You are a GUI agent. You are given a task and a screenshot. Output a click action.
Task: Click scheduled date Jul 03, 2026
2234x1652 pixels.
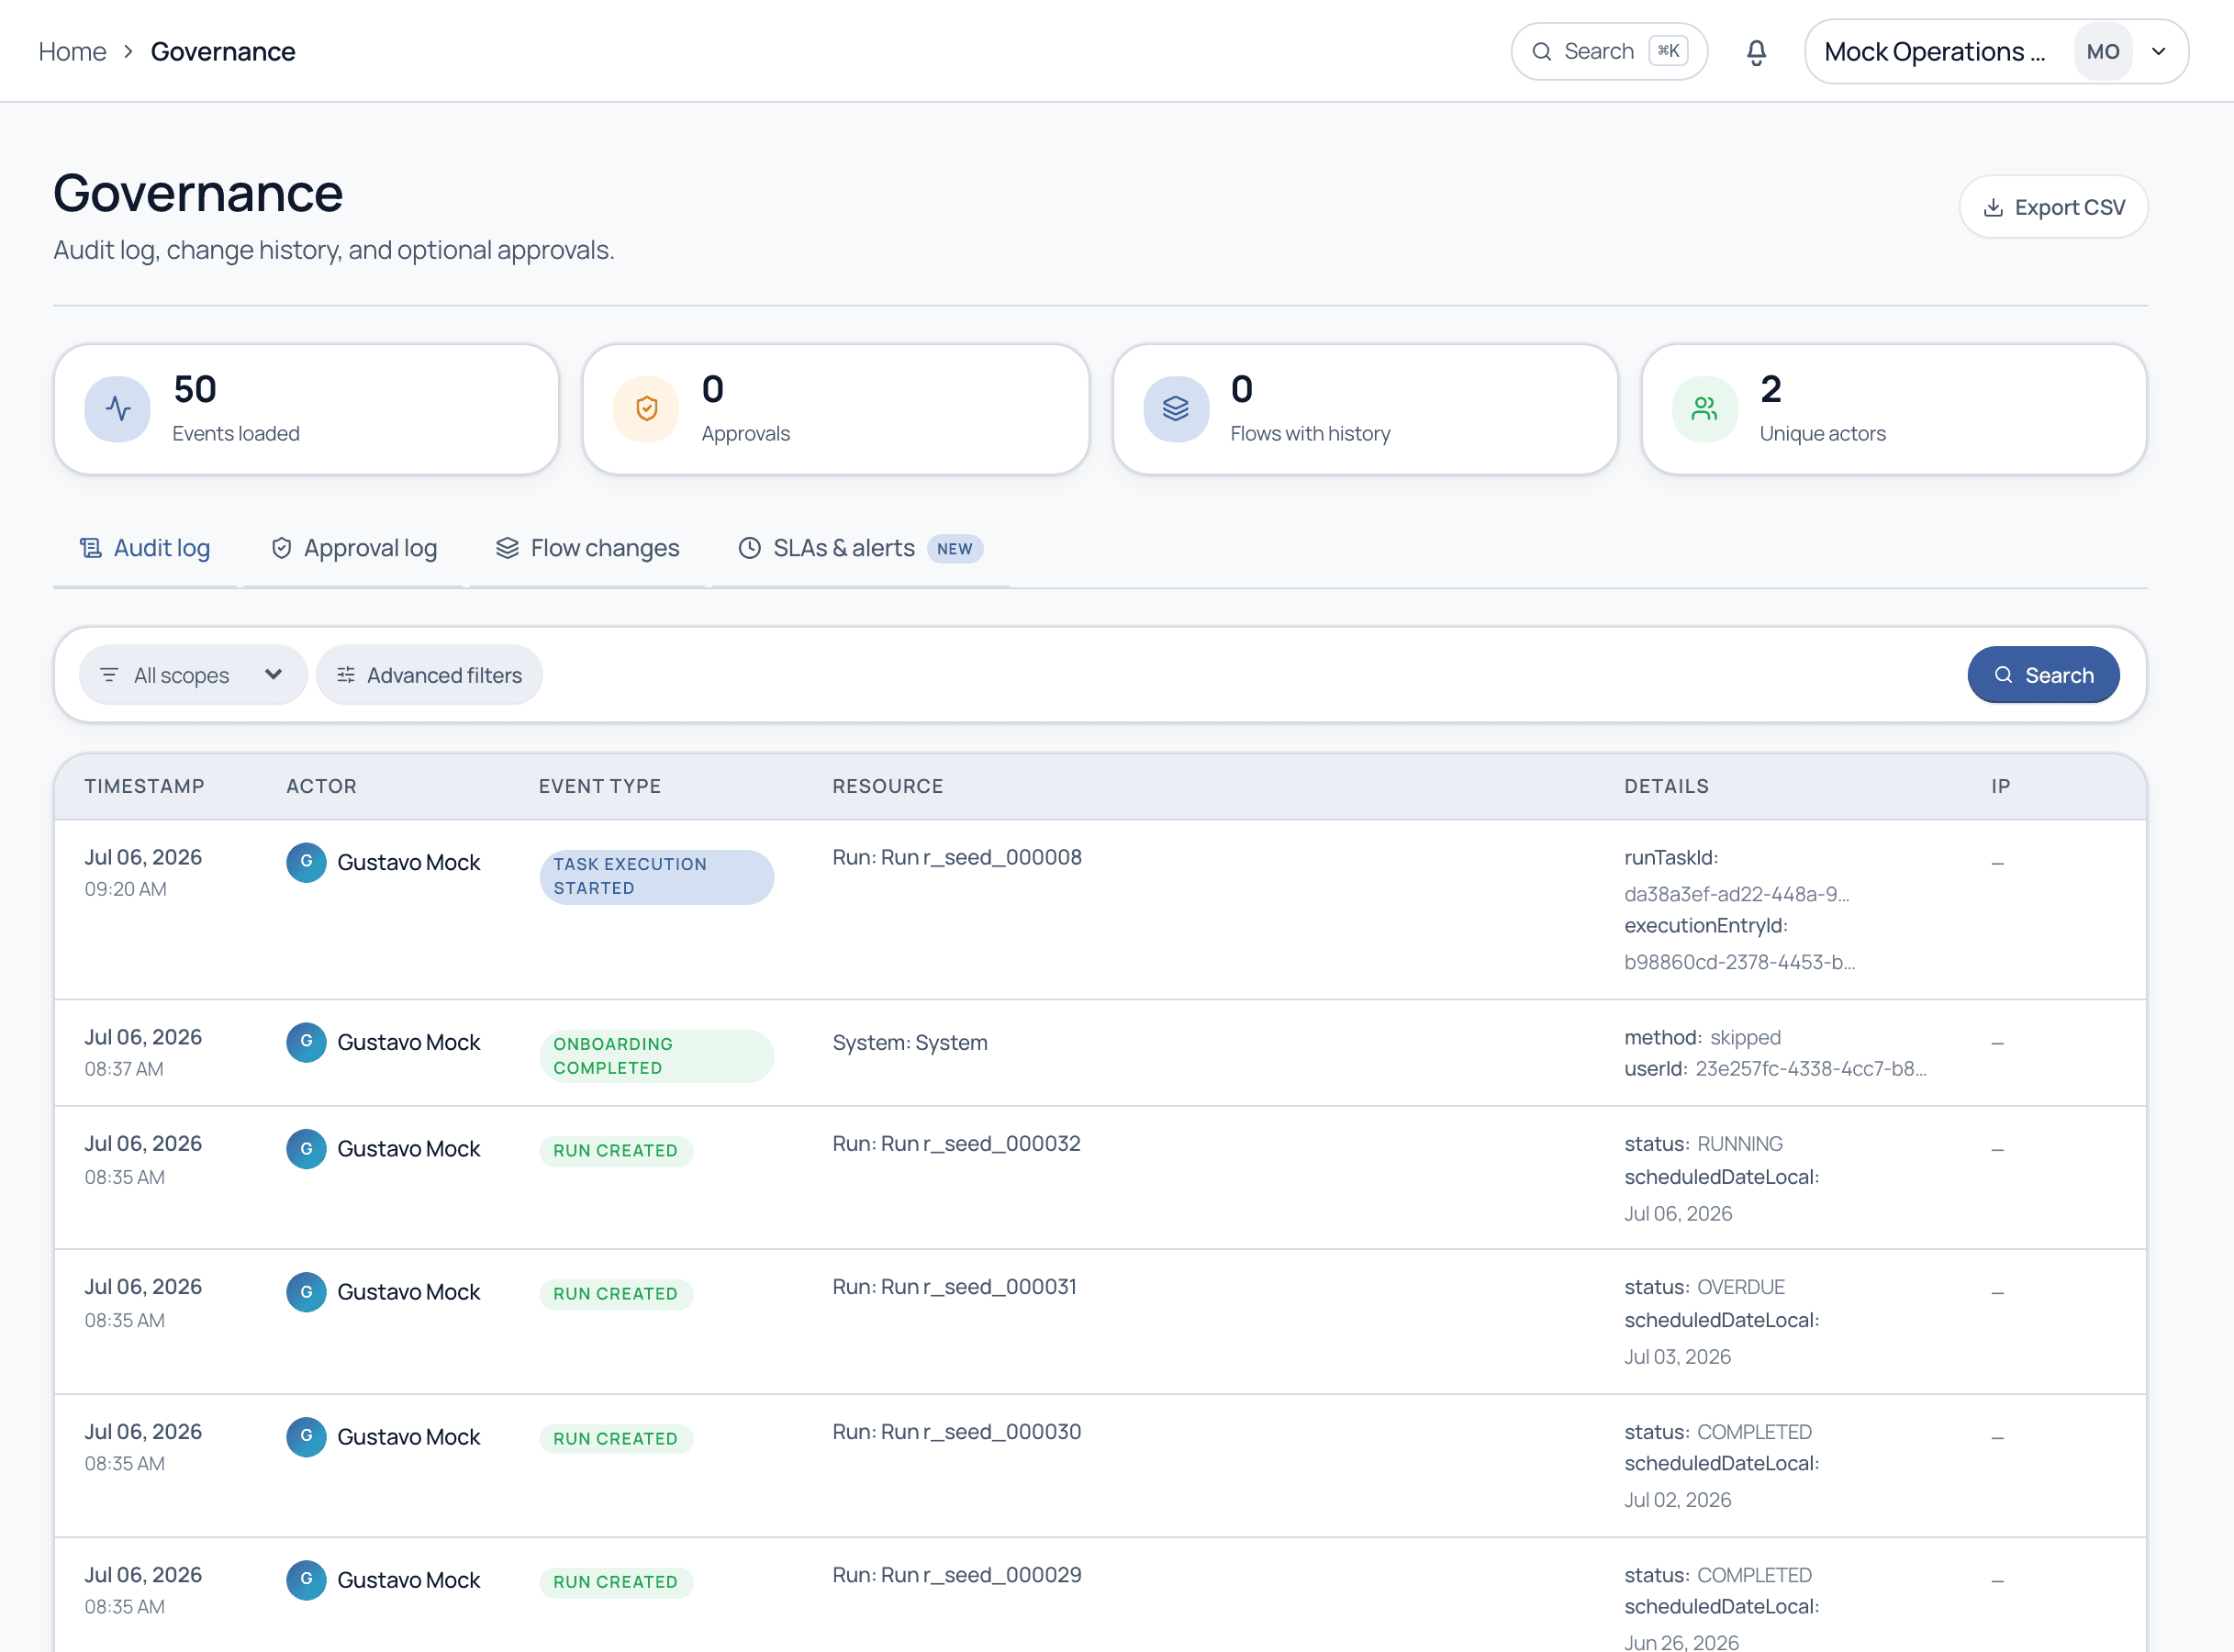[1677, 1357]
